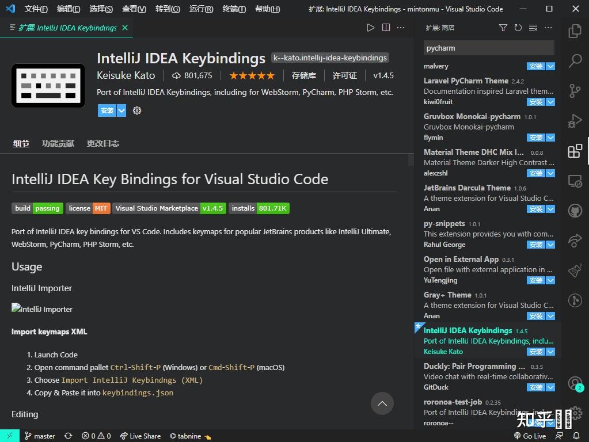Open the Live Share view in activity bar

(575, 241)
